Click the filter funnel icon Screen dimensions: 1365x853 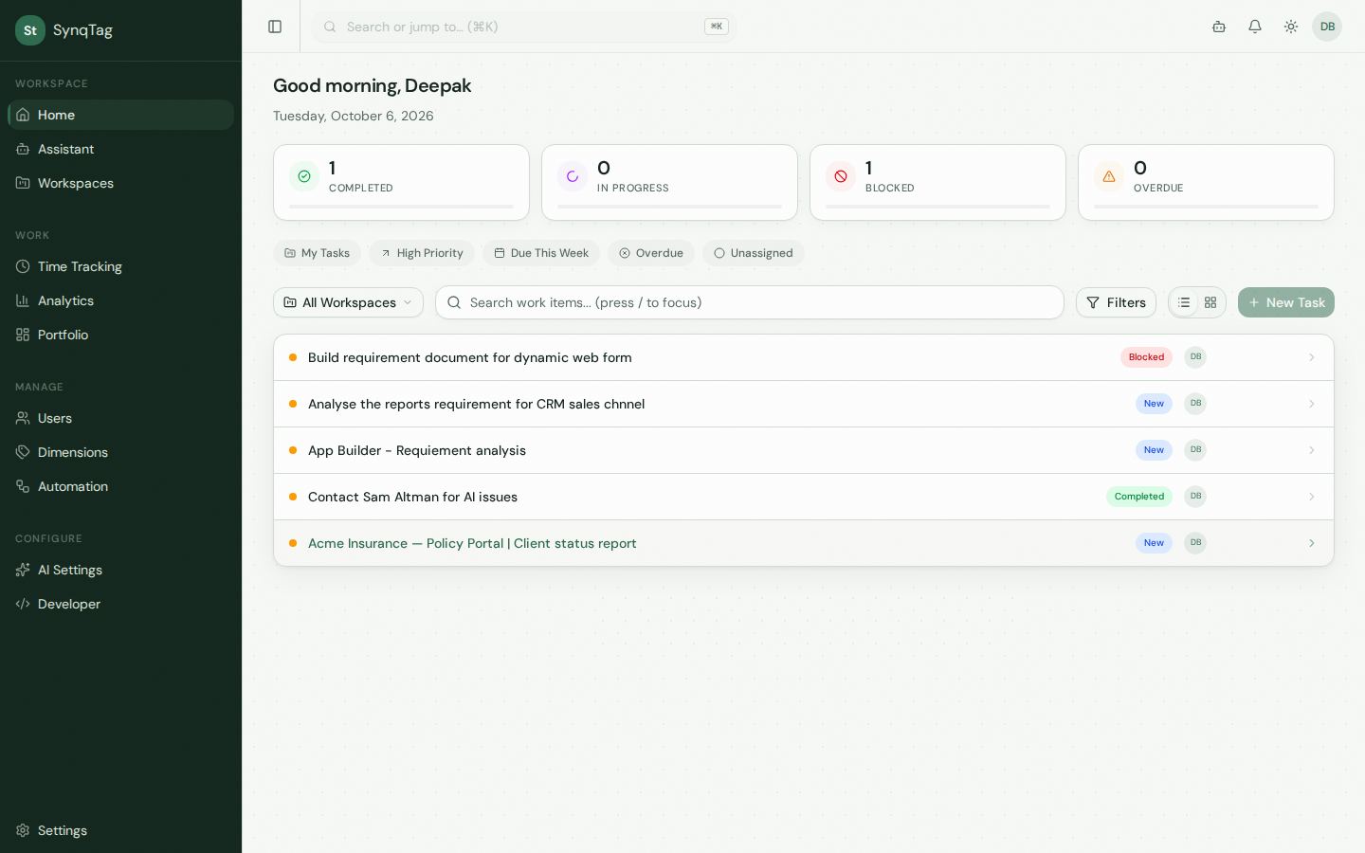tap(1093, 302)
